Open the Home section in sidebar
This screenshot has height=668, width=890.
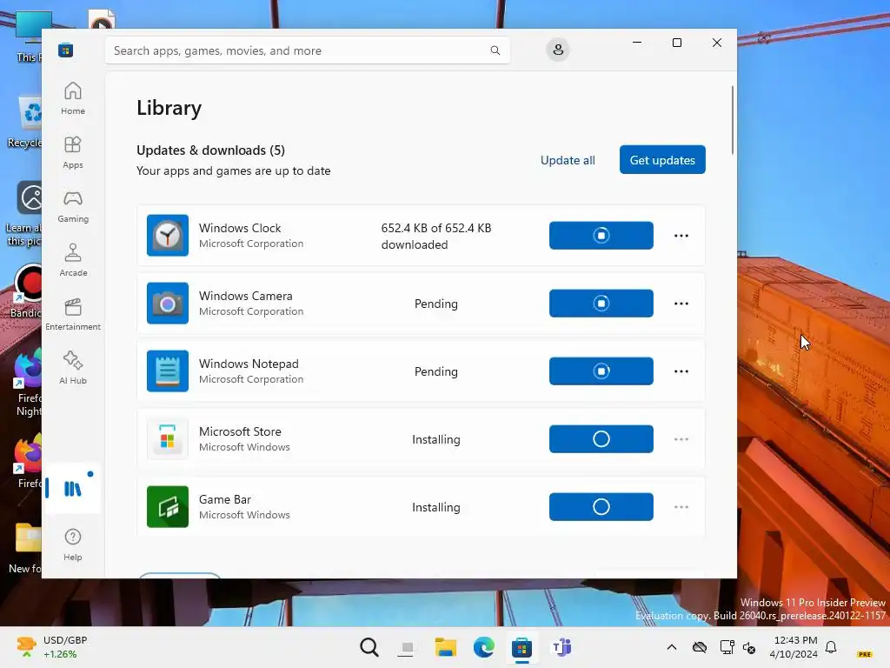click(x=73, y=98)
